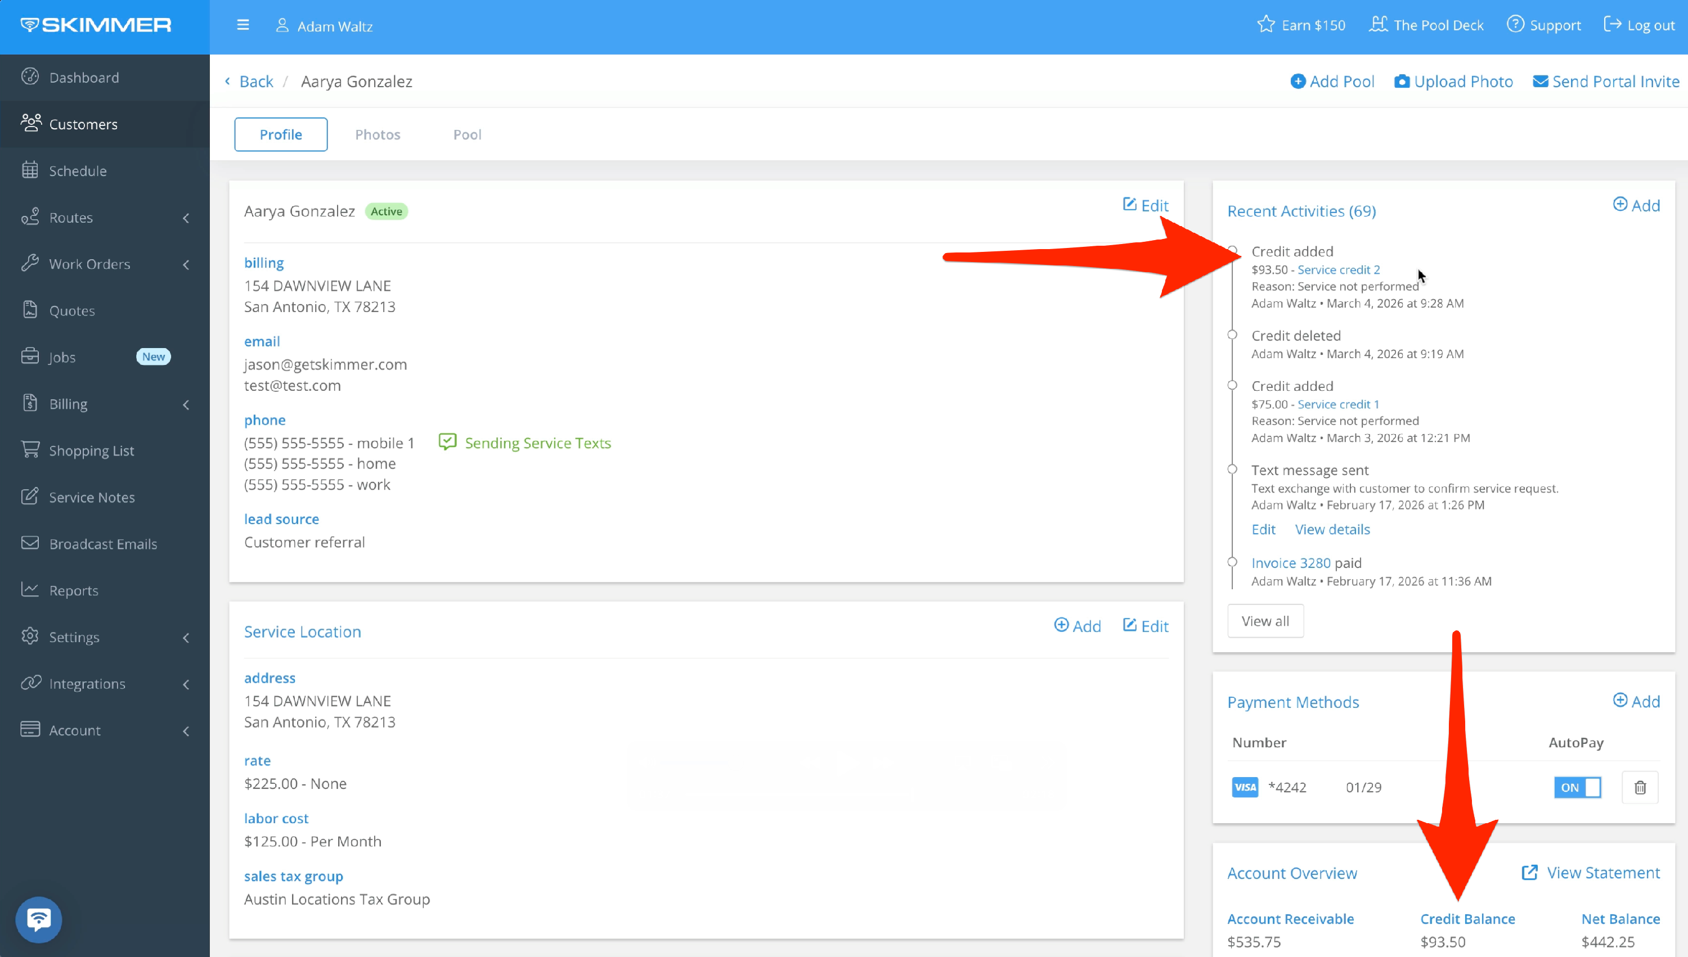Open the chat support bubble icon
This screenshot has width=1688, height=957.
39,919
